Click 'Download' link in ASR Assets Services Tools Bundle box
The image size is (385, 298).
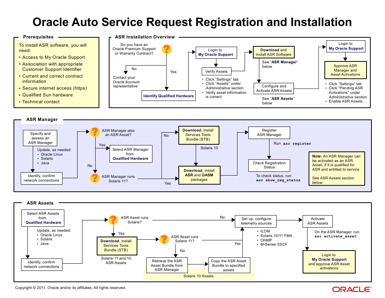(110, 241)
